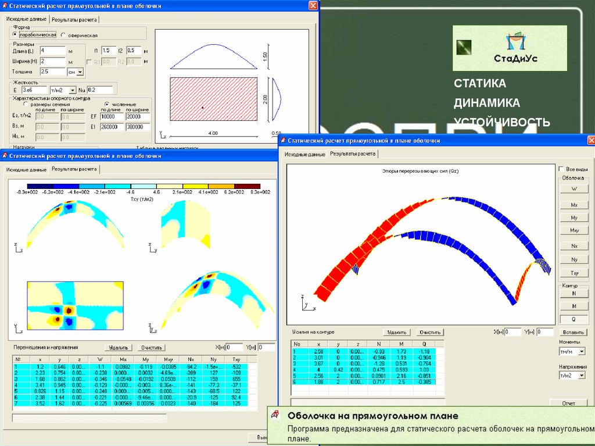The width and height of the screenshot is (595, 446).
Task: Open 'Исходные данные' tab in right window
Action: [x=304, y=155]
